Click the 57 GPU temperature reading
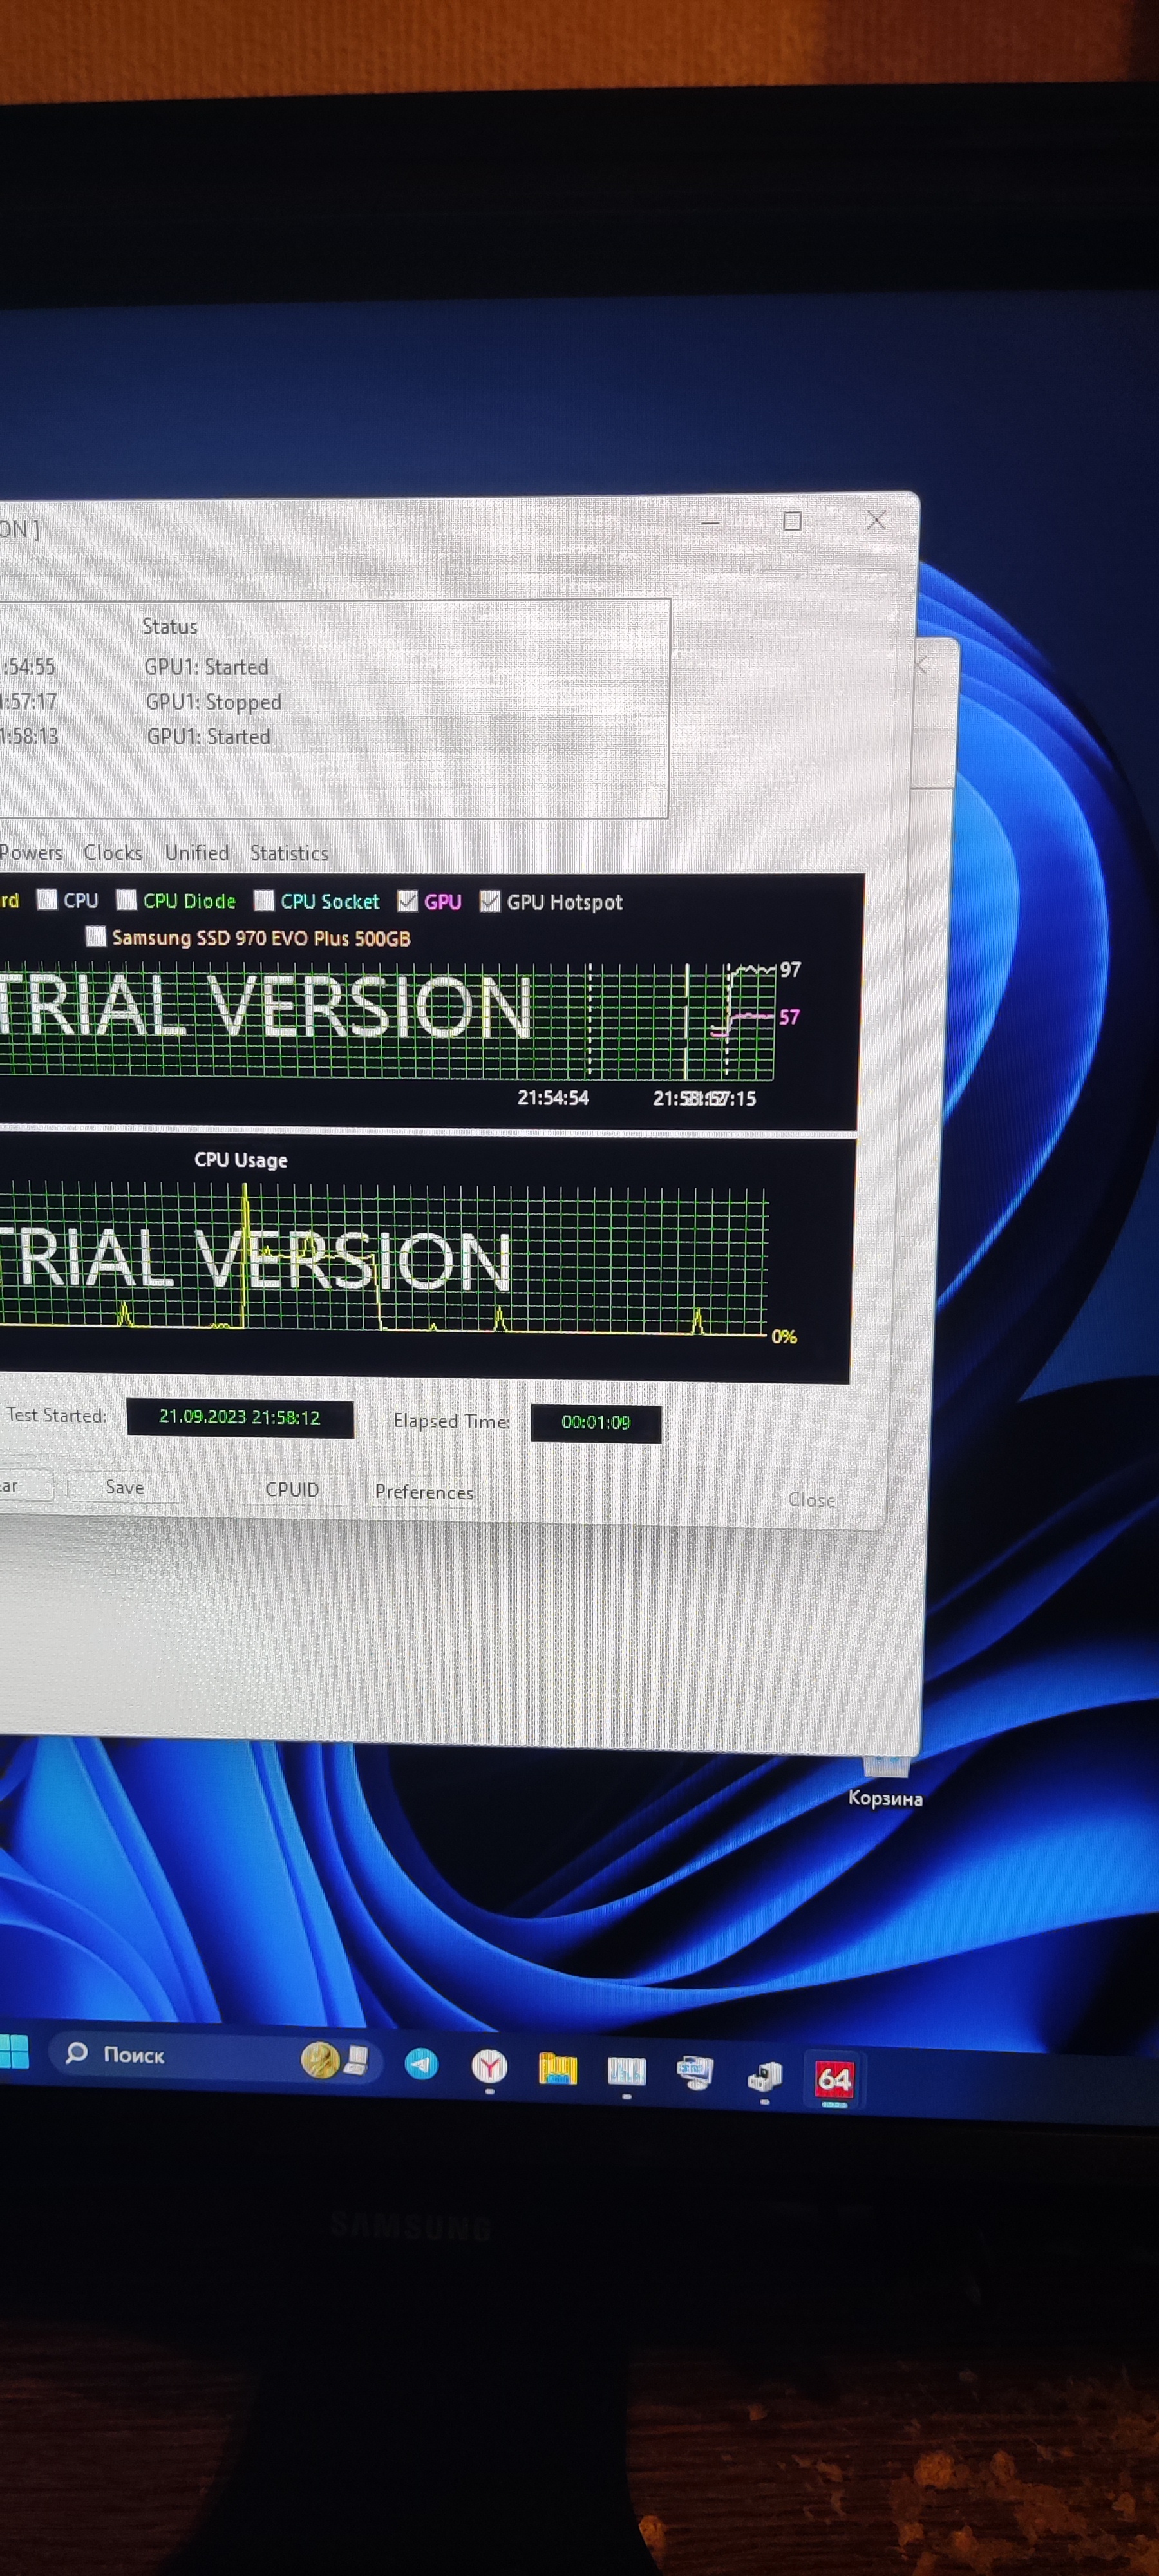1159x2576 pixels. 789,1017
